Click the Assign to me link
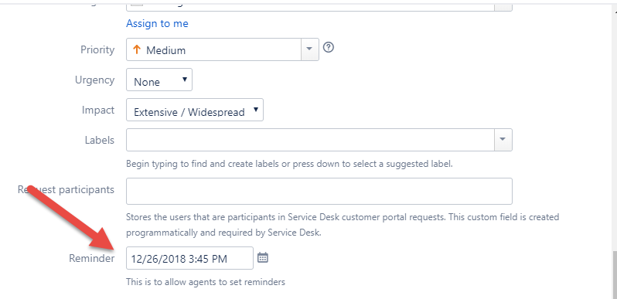Image resolution: width=617 pixels, height=299 pixels. pyautogui.click(x=157, y=24)
